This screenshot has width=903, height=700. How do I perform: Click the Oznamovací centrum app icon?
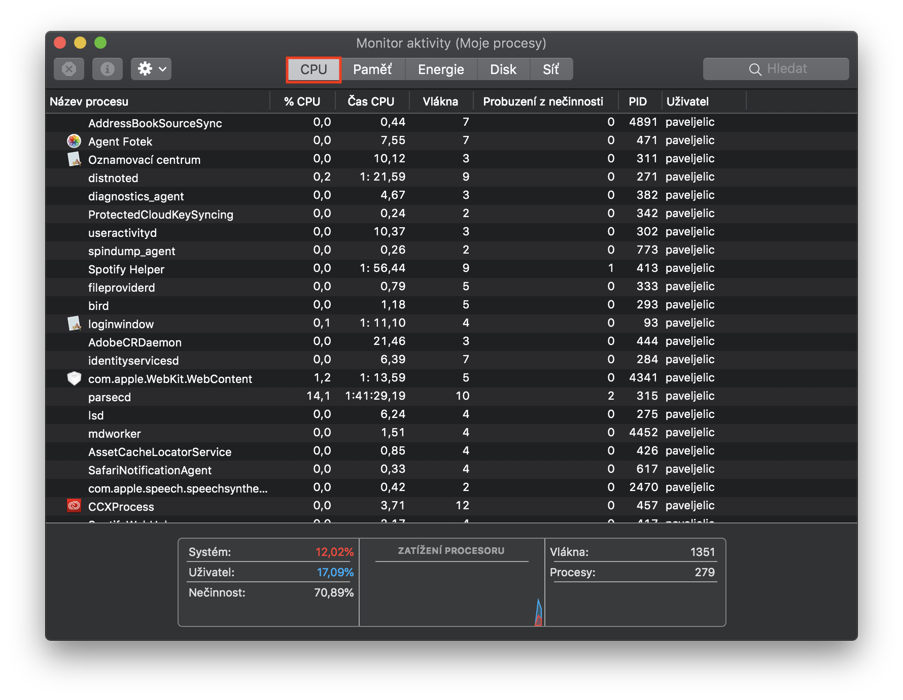[x=74, y=159]
